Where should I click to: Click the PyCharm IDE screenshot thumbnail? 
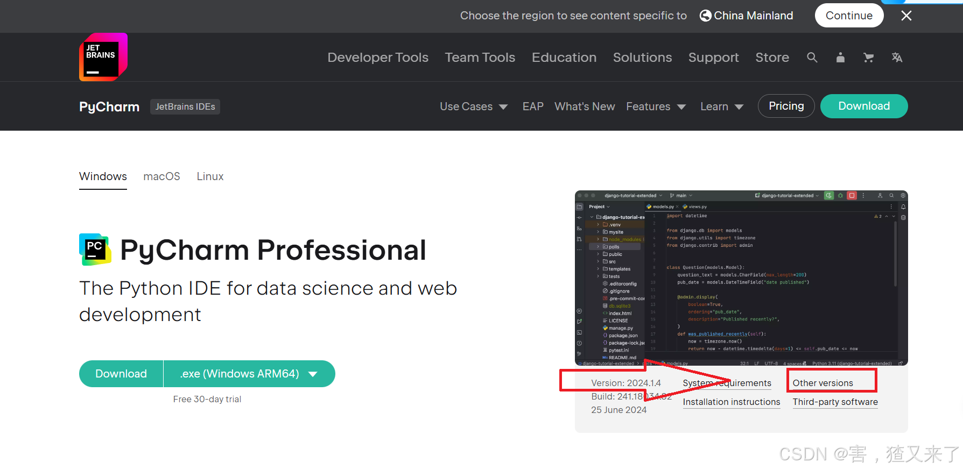pos(741,278)
